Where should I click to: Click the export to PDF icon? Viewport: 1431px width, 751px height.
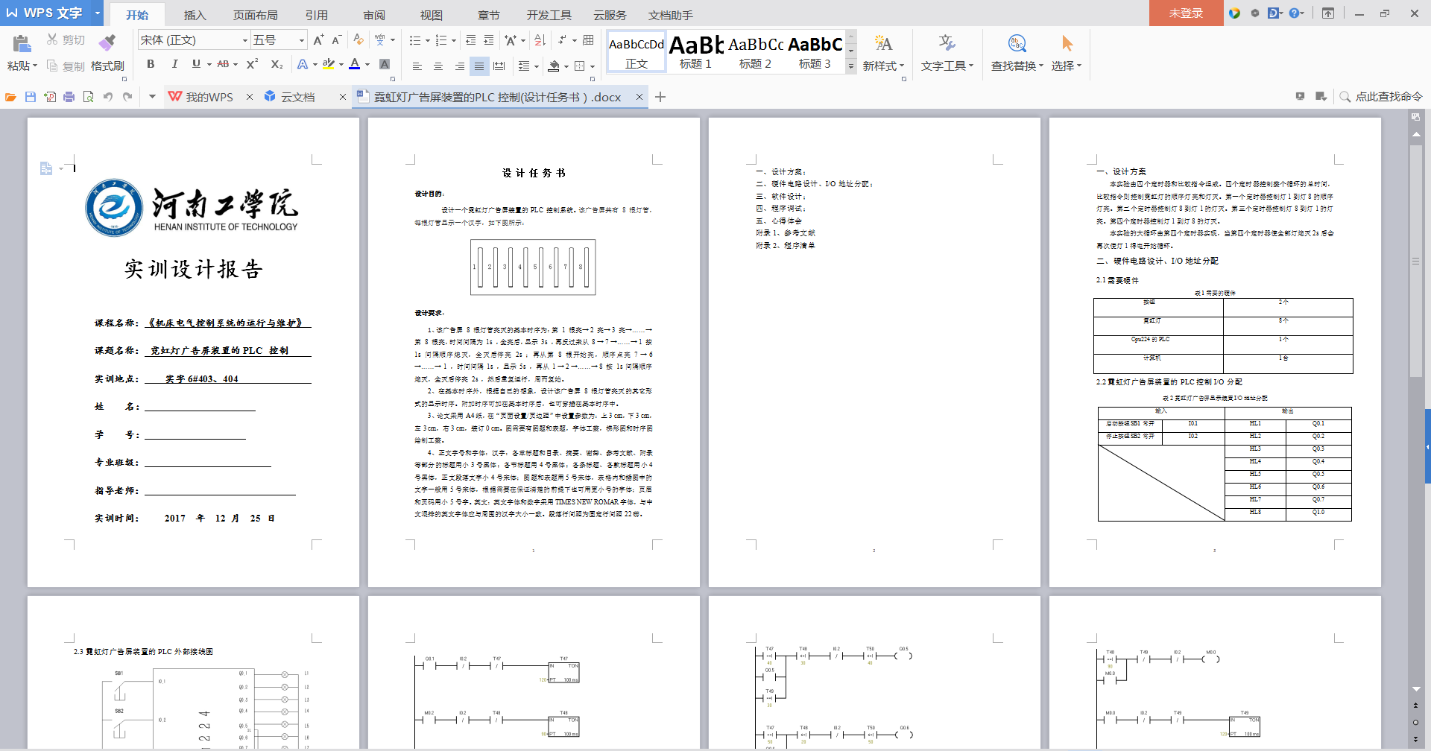50,97
